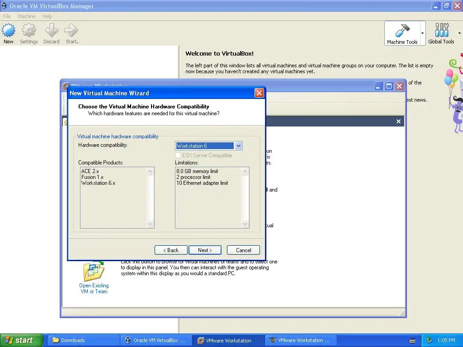Viewport: 463px width, 347px height.
Task: Expand the Machine Tools dropdown arrow
Action: tap(423, 33)
